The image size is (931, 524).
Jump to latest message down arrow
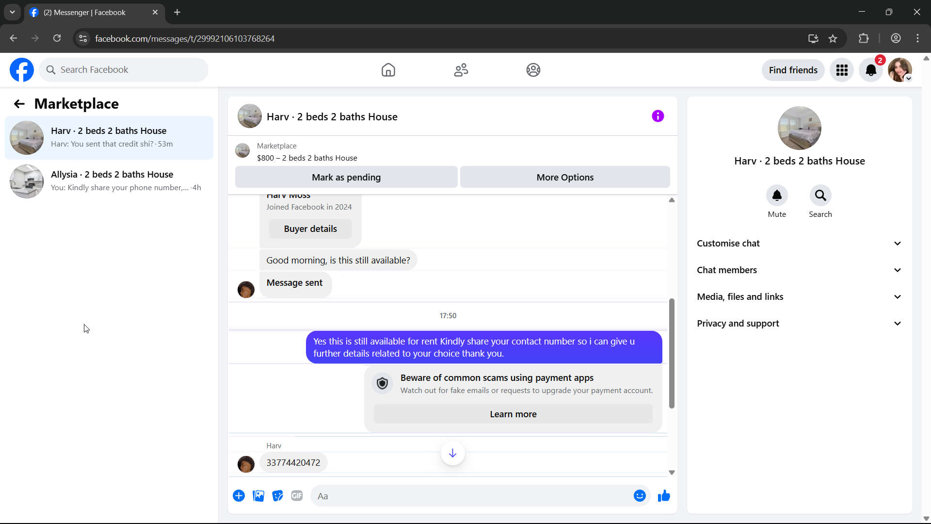452,453
